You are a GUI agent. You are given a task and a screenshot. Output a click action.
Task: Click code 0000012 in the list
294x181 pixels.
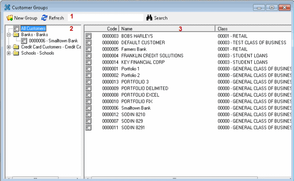[x=110, y=115]
